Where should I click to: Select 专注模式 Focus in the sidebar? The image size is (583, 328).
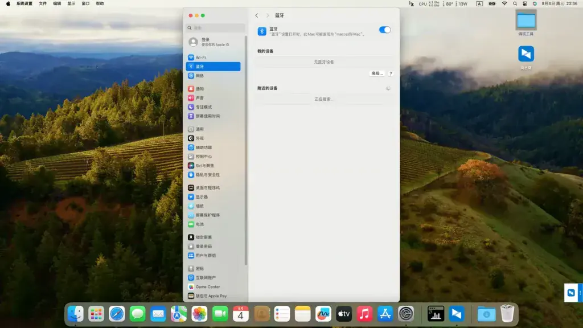point(213,107)
